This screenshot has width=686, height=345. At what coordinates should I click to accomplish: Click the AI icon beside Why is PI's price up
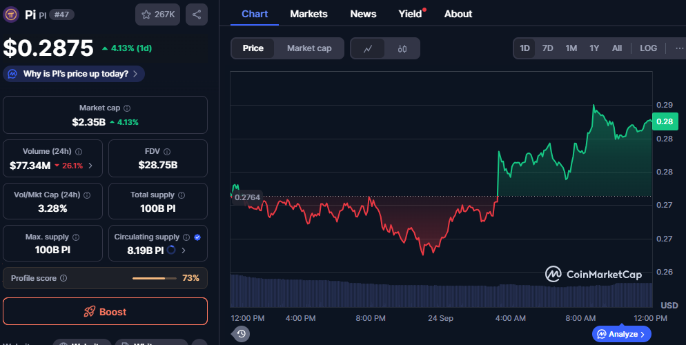(12, 74)
